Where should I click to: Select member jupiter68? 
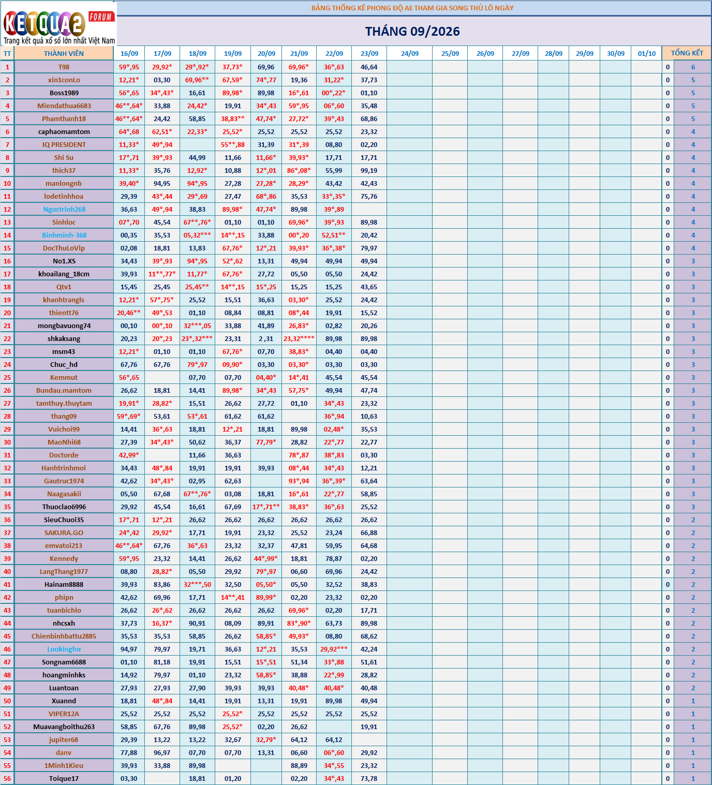(x=64, y=740)
